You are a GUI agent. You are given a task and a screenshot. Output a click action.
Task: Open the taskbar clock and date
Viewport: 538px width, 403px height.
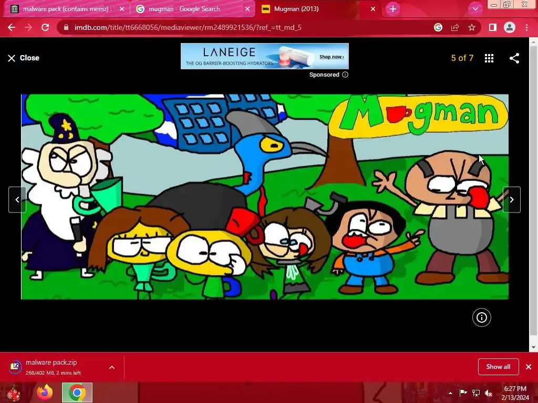pyautogui.click(x=515, y=393)
